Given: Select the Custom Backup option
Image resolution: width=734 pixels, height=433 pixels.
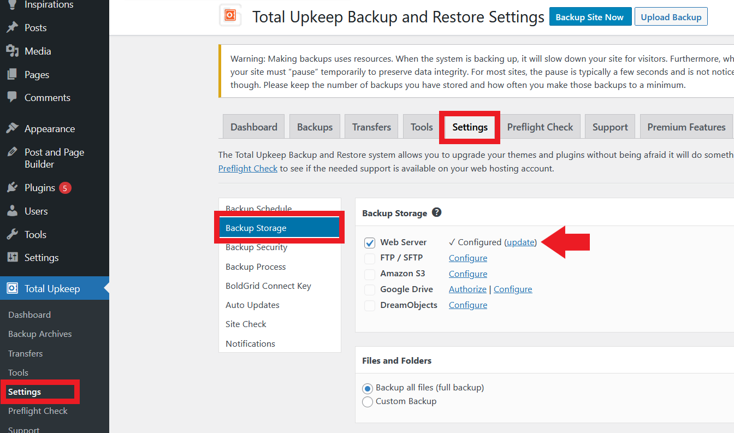Looking at the screenshot, I should click(368, 401).
